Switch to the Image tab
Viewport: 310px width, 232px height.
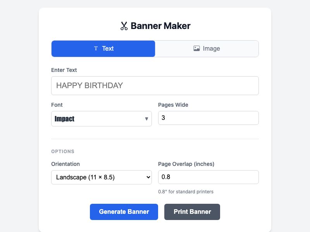[207, 48]
